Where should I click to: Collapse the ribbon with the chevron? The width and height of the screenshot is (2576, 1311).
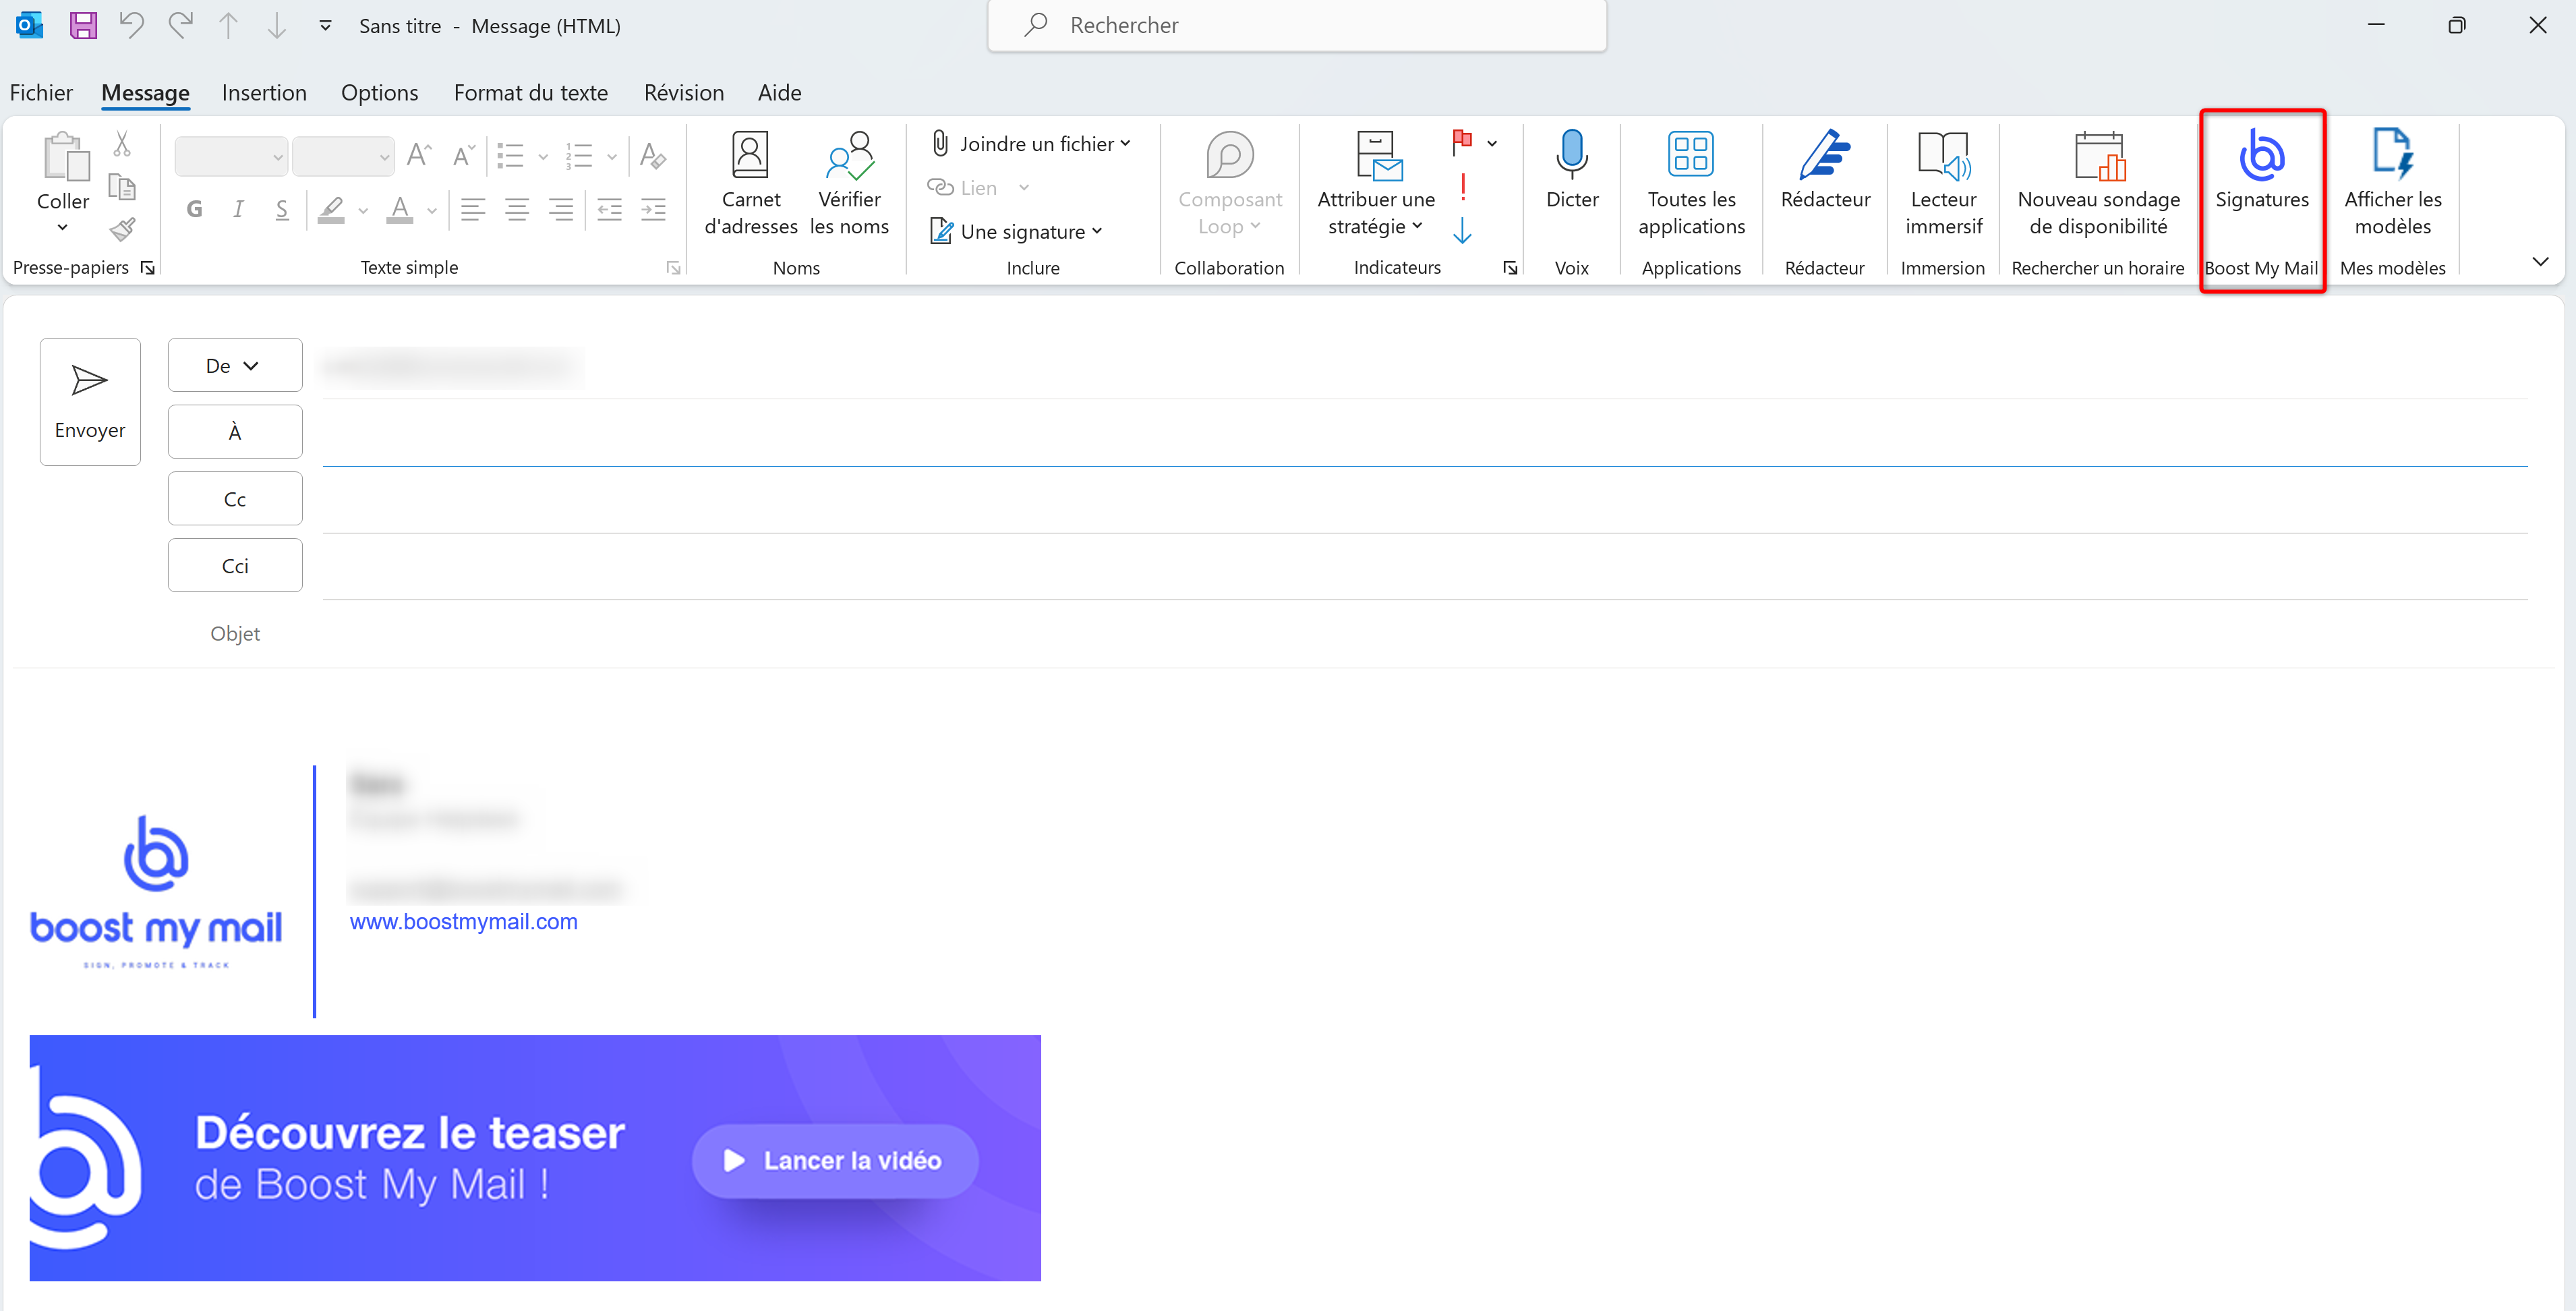coord(2541,261)
